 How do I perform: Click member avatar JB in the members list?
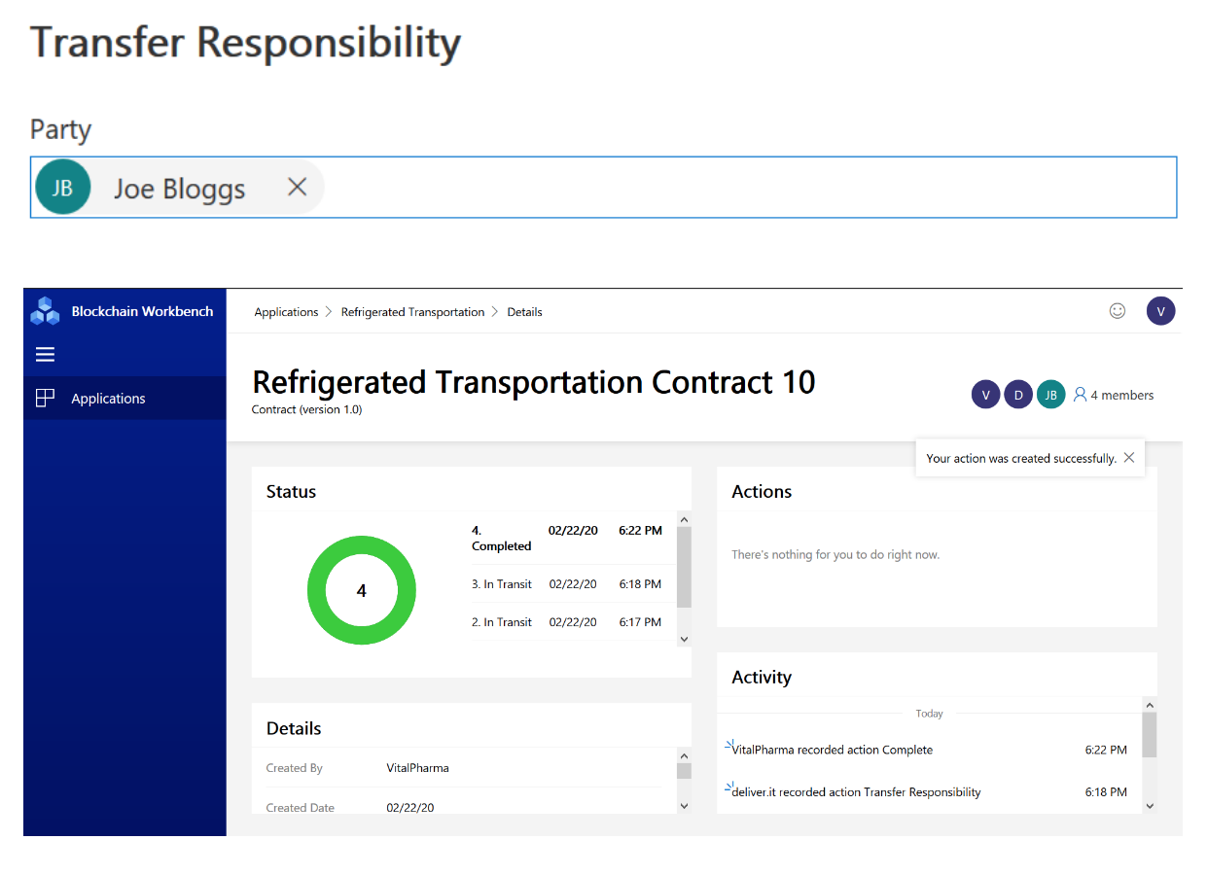tap(1050, 395)
